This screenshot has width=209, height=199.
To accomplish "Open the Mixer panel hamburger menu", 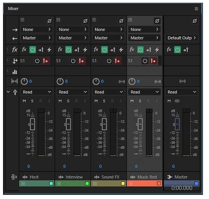I will tap(196, 9).
